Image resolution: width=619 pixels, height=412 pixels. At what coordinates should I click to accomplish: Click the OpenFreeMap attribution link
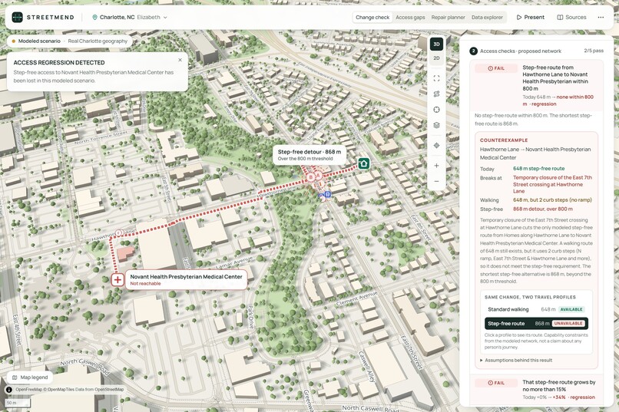coord(29,390)
